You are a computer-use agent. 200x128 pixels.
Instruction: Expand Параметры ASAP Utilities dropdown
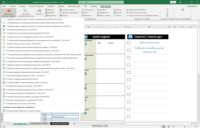136,10
